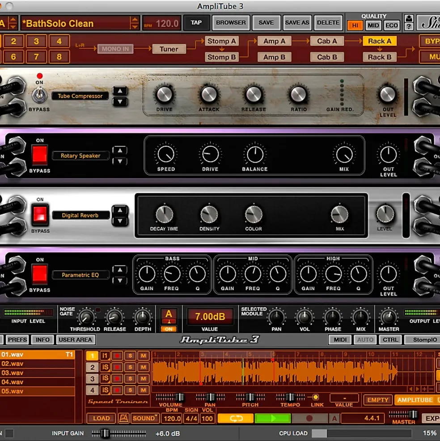Toggle the orange loop button
The height and width of the screenshot is (441, 440).
tap(236, 418)
